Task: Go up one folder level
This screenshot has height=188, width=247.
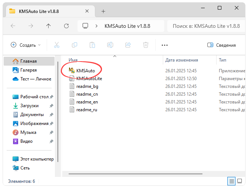Action: pos(48,26)
